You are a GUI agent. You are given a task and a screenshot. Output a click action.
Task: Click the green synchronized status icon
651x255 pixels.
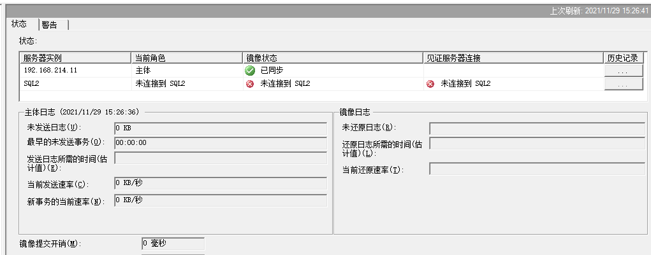tap(250, 70)
